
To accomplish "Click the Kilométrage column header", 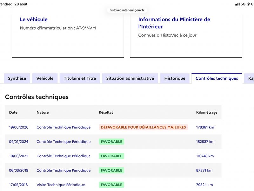I will click(207, 112).
